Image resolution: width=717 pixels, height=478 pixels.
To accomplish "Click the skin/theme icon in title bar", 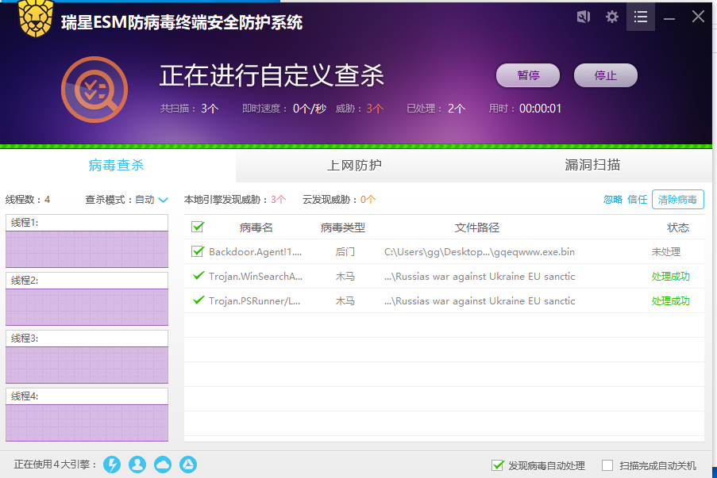I will pos(584,17).
